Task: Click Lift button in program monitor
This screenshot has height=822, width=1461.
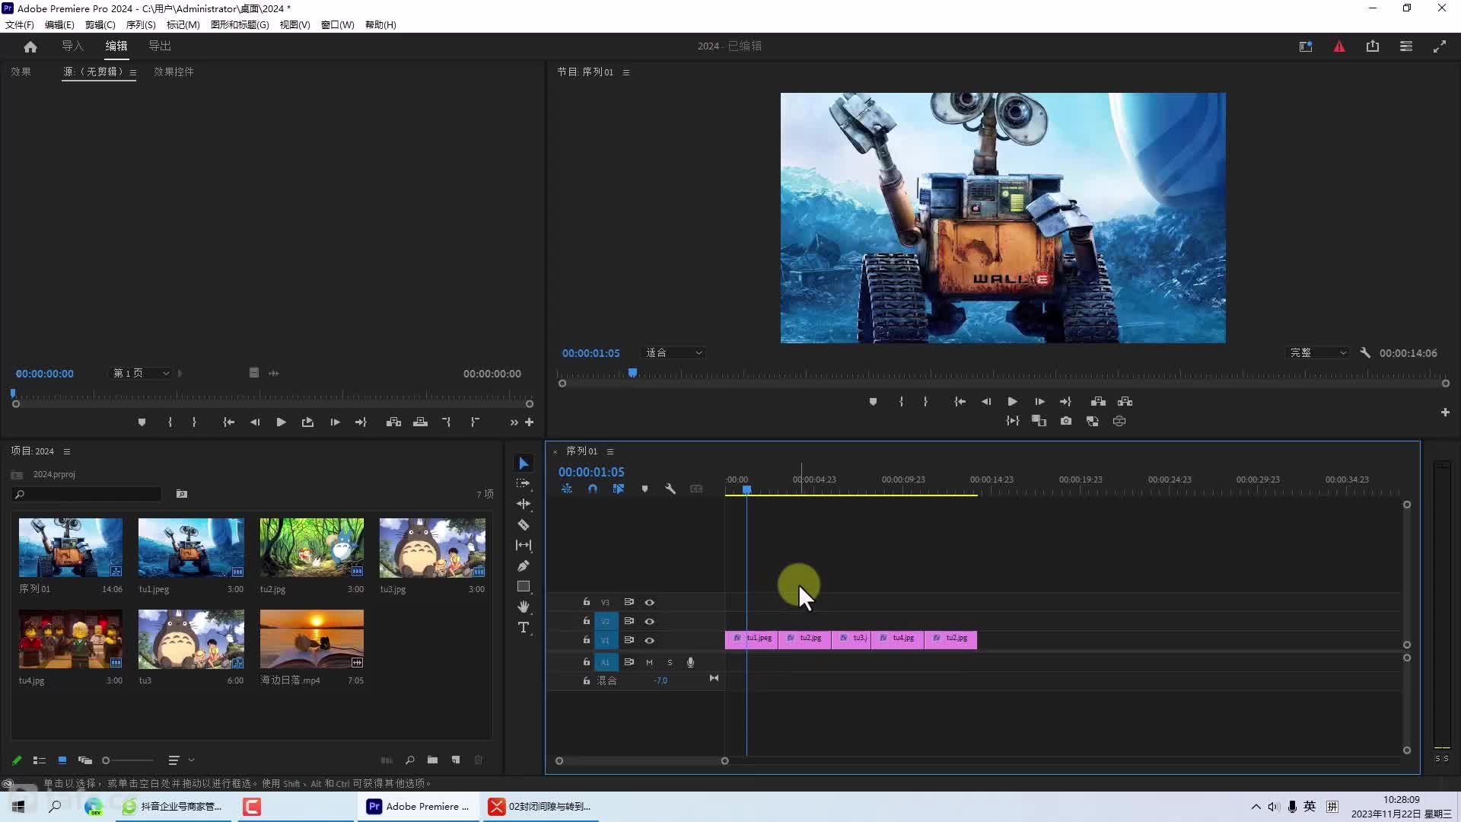Action: coord(1098,401)
